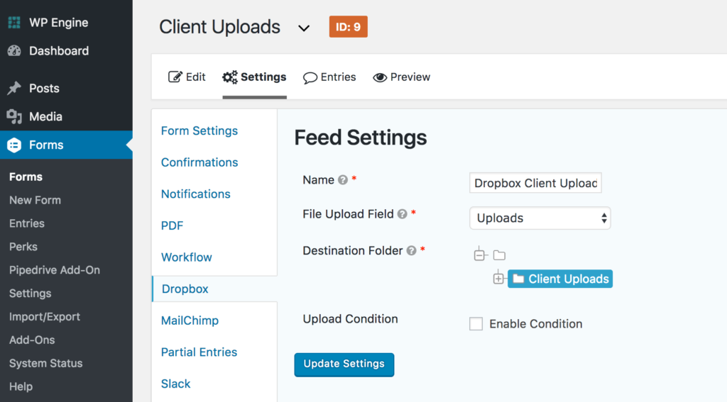The image size is (727, 402).
Task: Open Partial Entries settings section
Action: coord(199,352)
